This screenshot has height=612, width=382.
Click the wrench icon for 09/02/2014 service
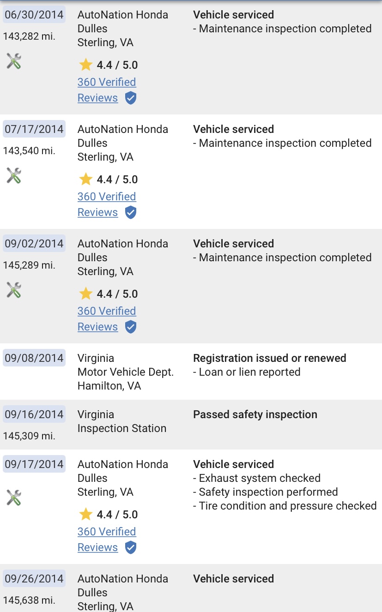tap(14, 290)
